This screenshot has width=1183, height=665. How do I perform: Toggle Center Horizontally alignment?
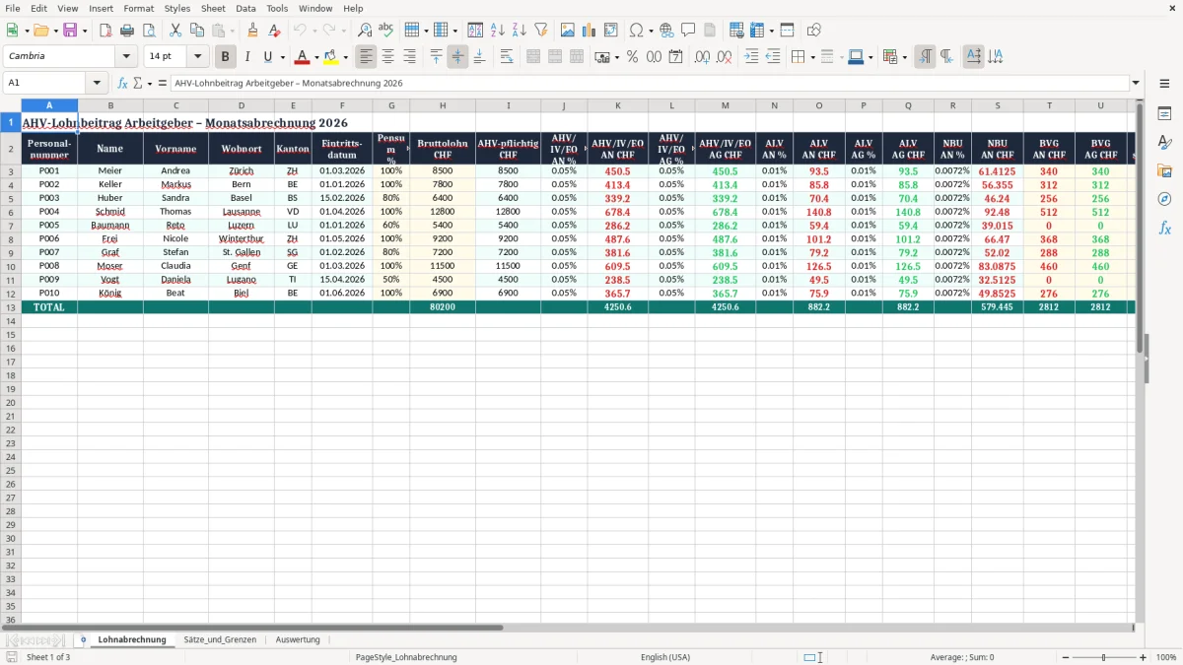pos(388,57)
